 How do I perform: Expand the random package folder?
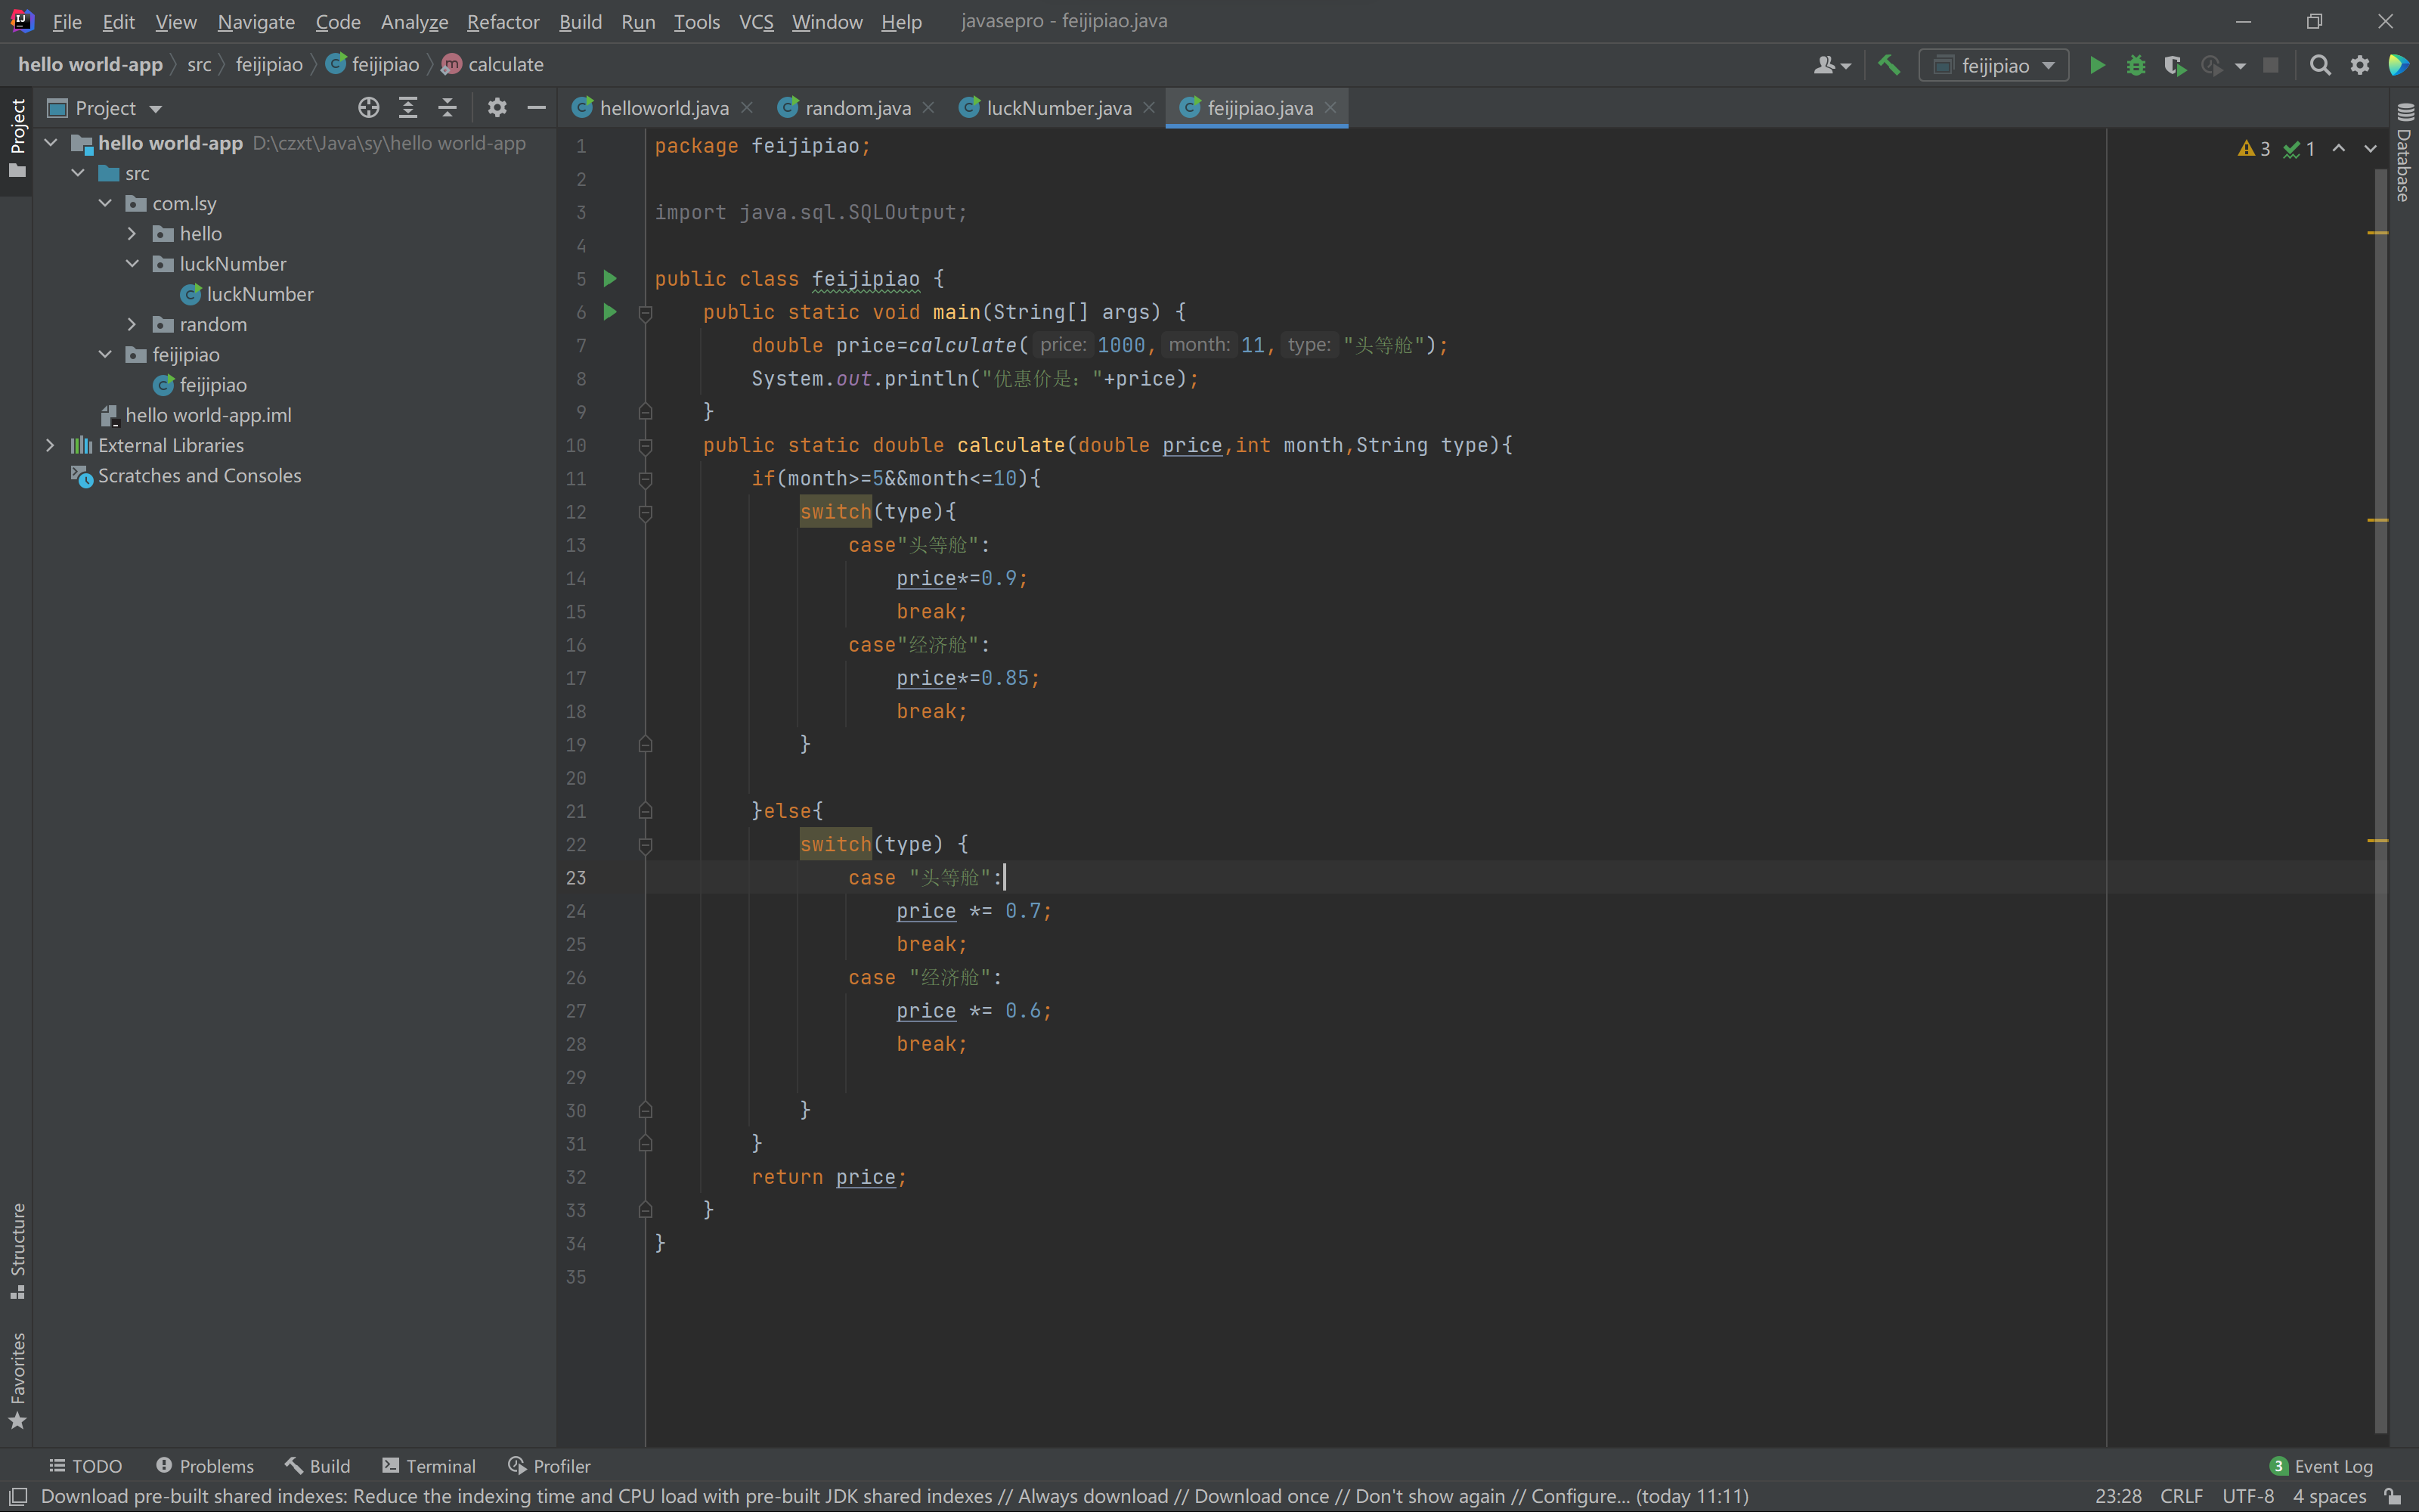132,324
